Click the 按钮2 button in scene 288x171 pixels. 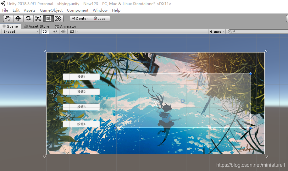click(81, 92)
